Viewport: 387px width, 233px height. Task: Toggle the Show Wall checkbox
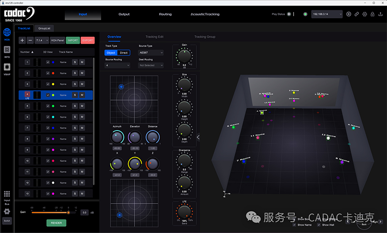pyautogui.click(x=319, y=225)
